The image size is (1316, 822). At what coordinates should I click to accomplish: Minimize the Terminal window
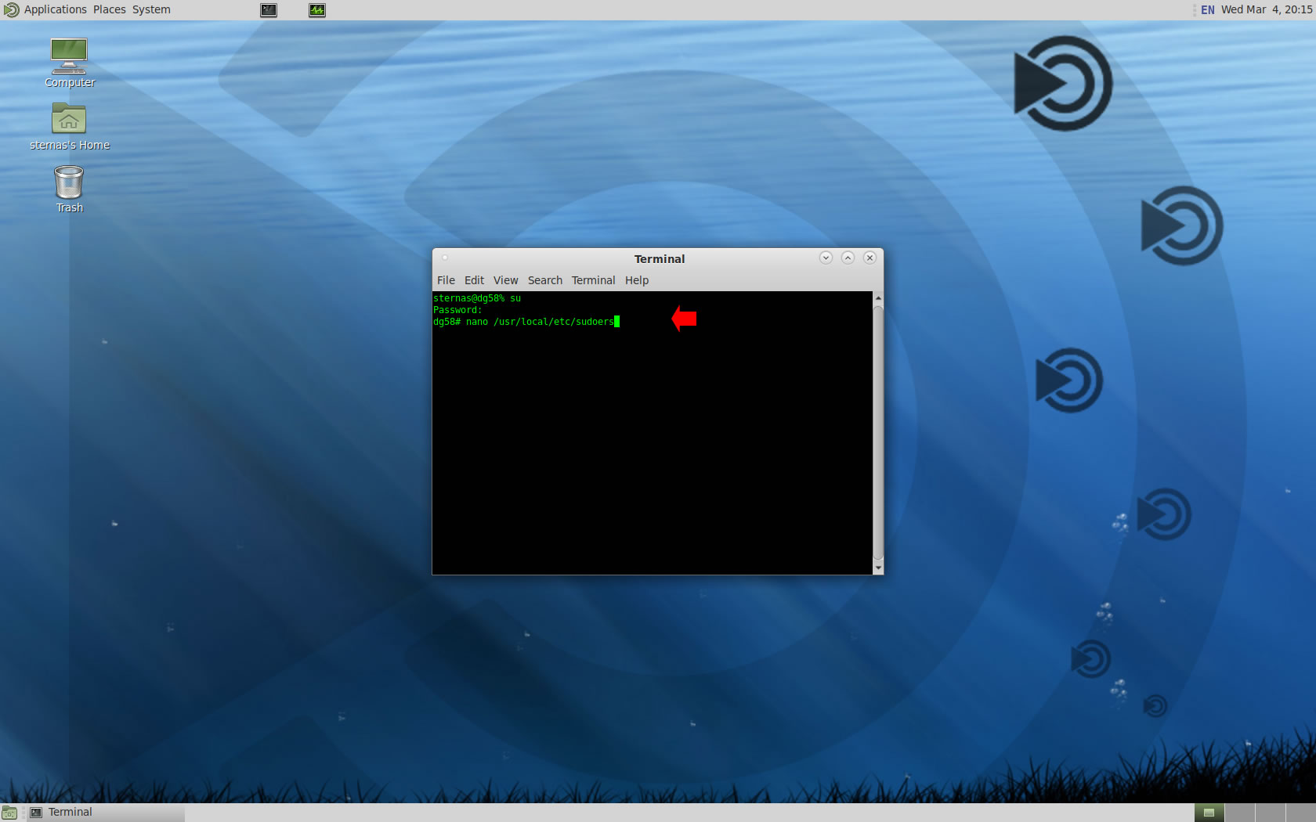click(826, 258)
